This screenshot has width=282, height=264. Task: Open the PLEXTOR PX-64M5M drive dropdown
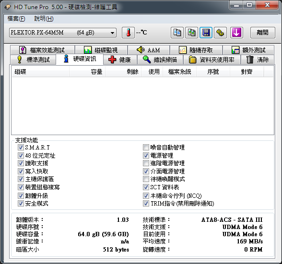(63, 33)
